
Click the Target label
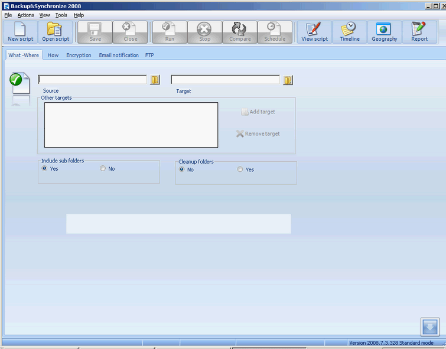pos(184,92)
